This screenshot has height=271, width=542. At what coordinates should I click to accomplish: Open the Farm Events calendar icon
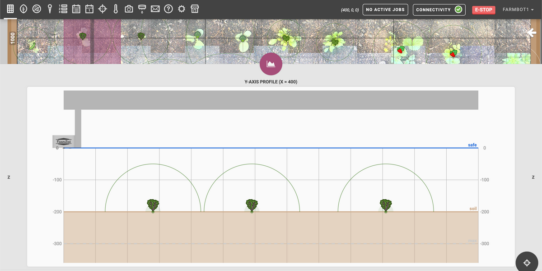(x=89, y=8)
